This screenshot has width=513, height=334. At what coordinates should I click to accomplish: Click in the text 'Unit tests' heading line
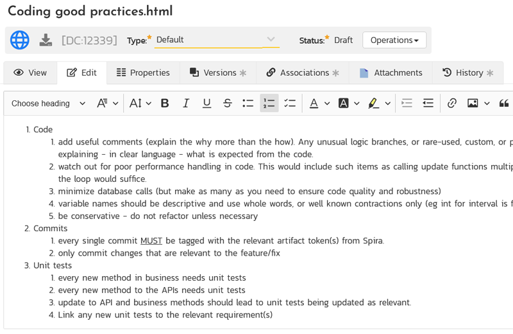pos(53,265)
